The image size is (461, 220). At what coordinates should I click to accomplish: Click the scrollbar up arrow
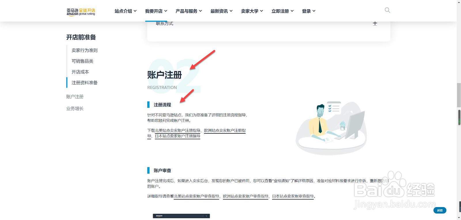(459, 2)
